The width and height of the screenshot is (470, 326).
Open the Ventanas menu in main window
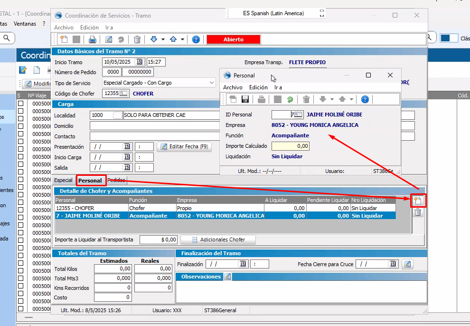pyautogui.click(x=25, y=24)
